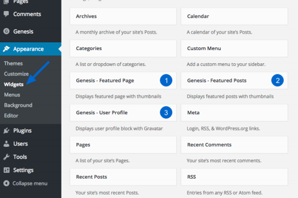The height and width of the screenshot is (198, 298).
Task: Click the Appearance paintbrush icon
Action: click(6, 49)
